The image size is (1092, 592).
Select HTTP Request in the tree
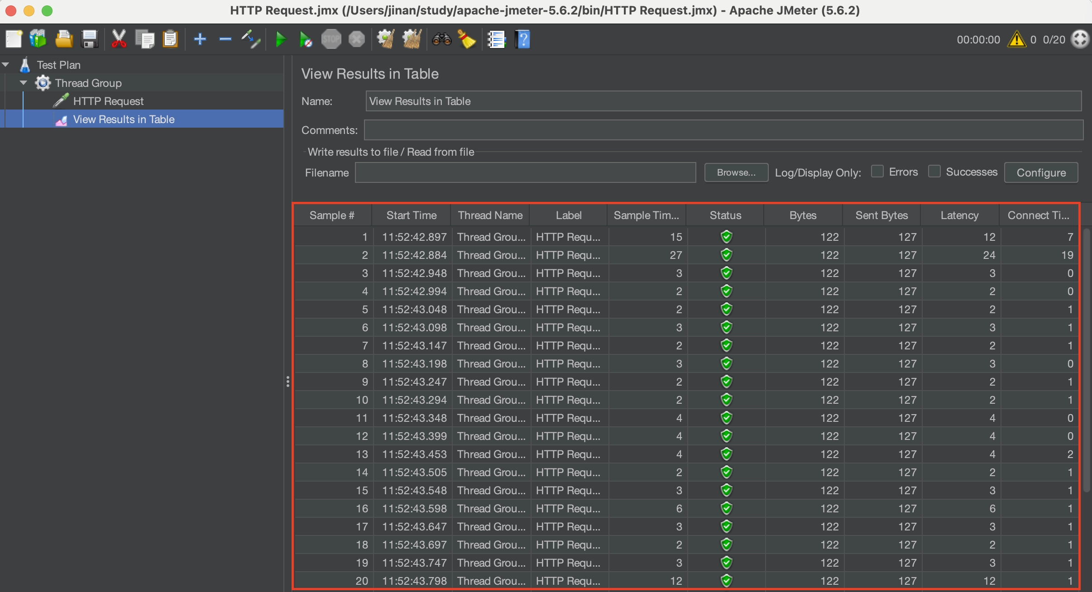[108, 101]
